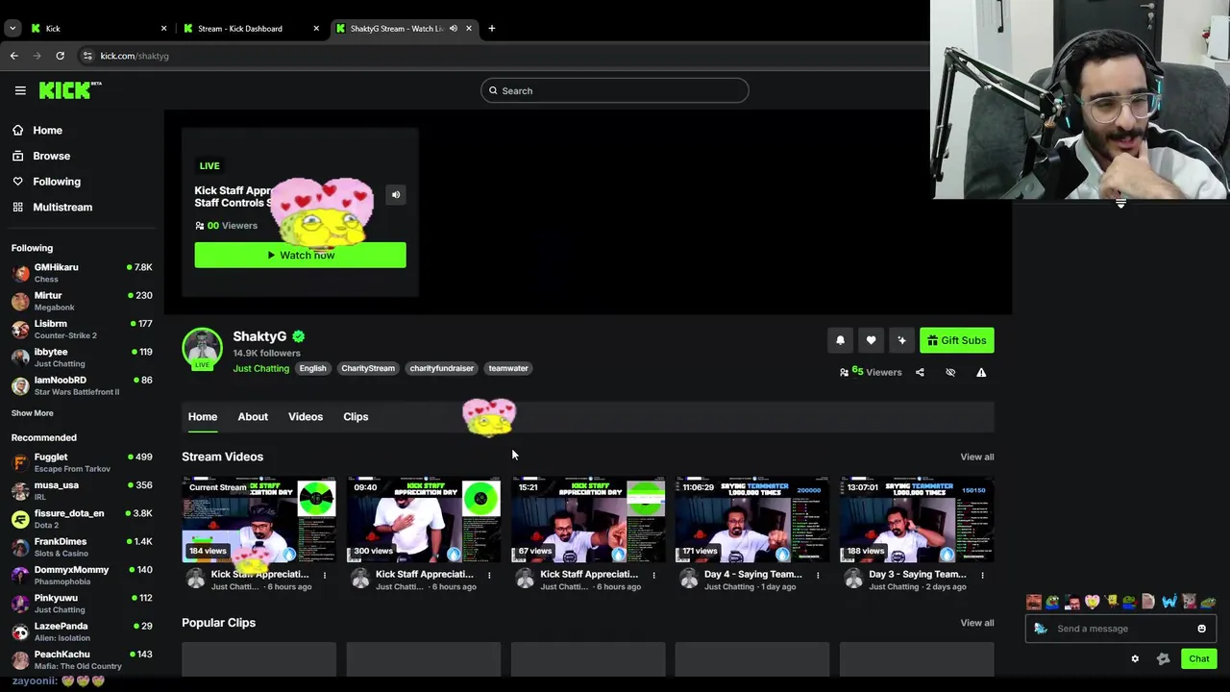Switch to the About tab

pyautogui.click(x=253, y=416)
